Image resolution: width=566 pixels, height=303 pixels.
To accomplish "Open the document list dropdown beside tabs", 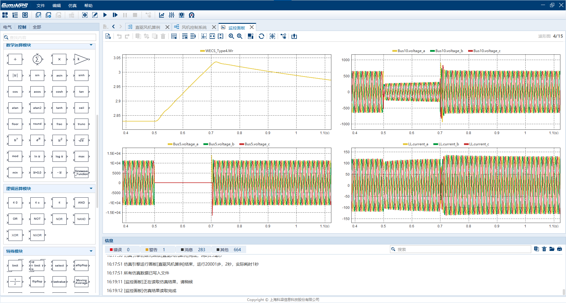I will 106,27.
